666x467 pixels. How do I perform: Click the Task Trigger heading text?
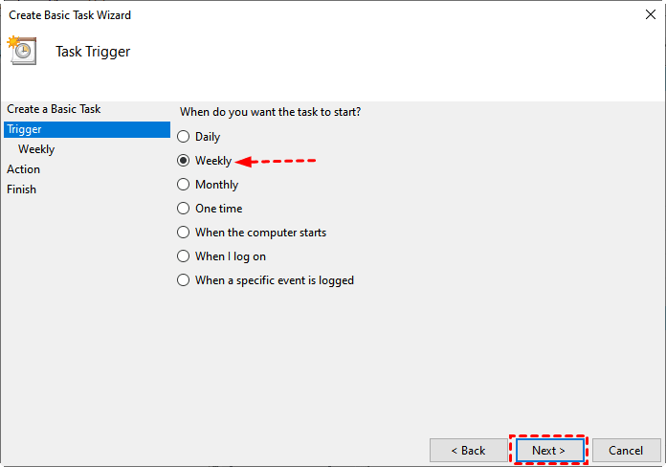[x=93, y=52]
